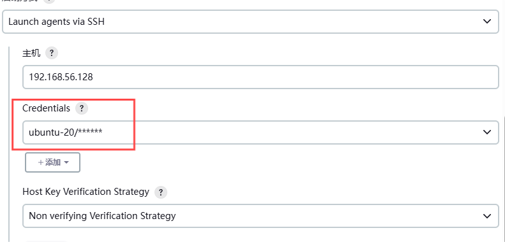Expand the Non verifying Verification Strategy chevron
The width and height of the screenshot is (505, 242).
487,216
